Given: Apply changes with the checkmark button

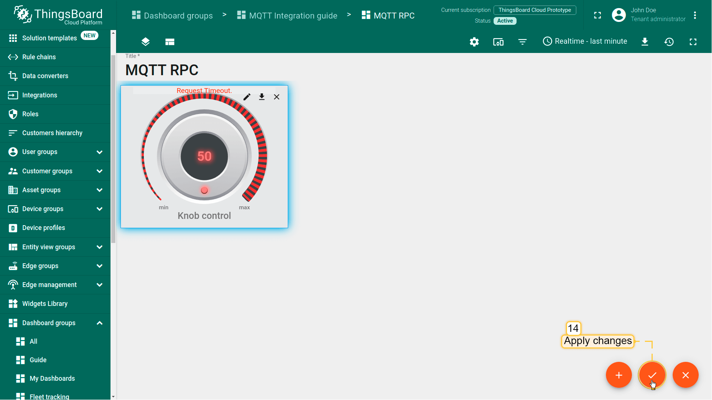Looking at the screenshot, I should (652, 375).
